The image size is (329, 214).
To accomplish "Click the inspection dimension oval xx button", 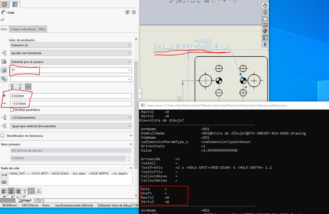I will tap(4, 182).
